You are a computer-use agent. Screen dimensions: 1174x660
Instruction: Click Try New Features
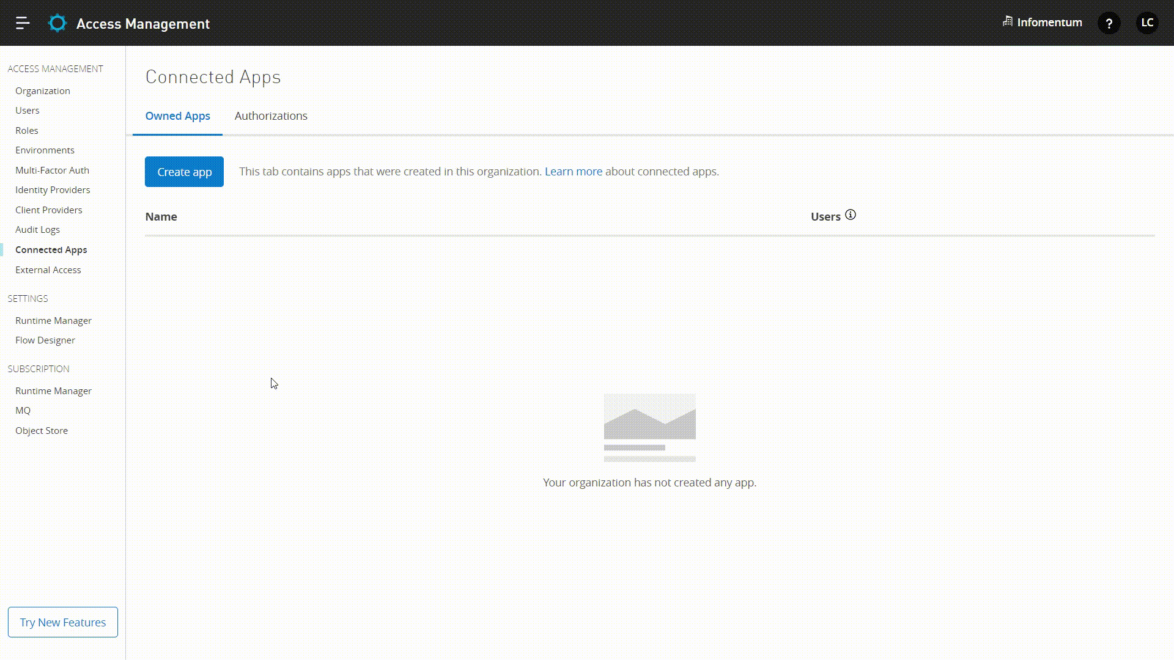pos(62,622)
